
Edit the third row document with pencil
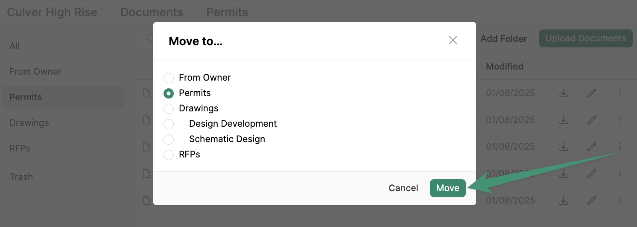592,147
